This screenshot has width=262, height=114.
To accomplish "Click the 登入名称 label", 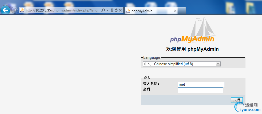I will coord(151,84).
